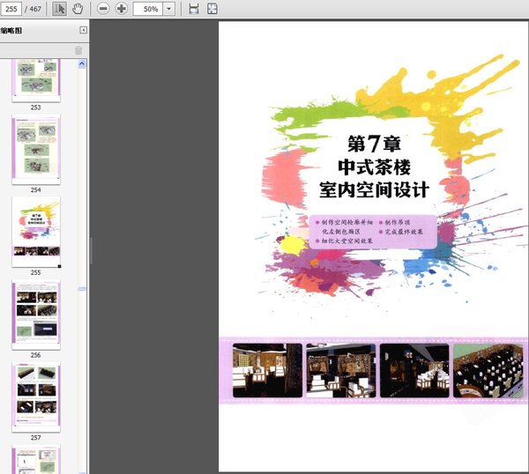The height and width of the screenshot is (474, 529).
Task: Open the page 253 thumbnail
Action: tap(36, 79)
